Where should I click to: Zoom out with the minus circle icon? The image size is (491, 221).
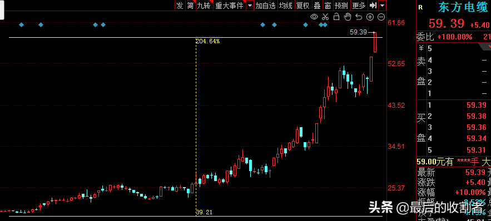381,17
